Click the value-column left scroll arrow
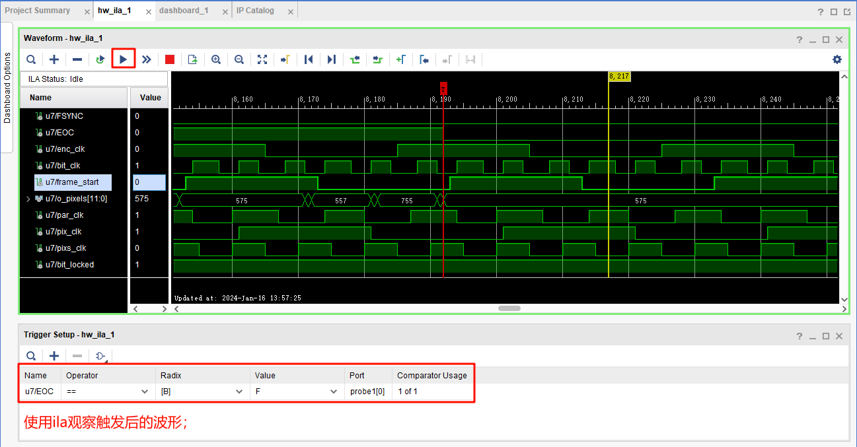The width and height of the screenshot is (857, 447). (x=135, y=308)
